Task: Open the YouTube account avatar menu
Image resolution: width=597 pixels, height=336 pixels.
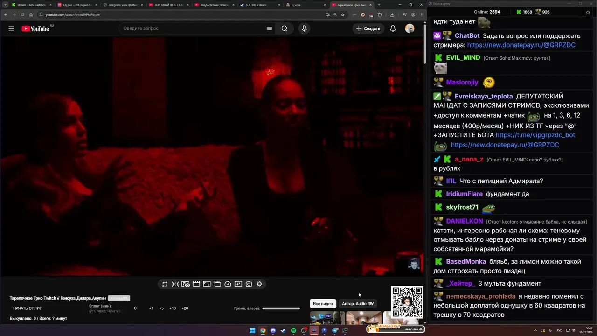Action: coord(410,28)
